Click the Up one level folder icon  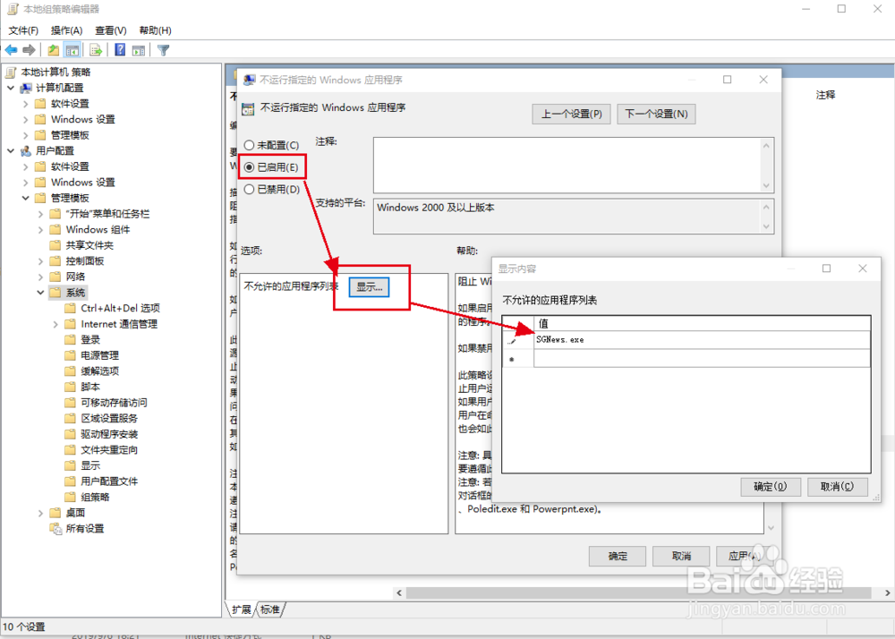(x=53, y=50)
